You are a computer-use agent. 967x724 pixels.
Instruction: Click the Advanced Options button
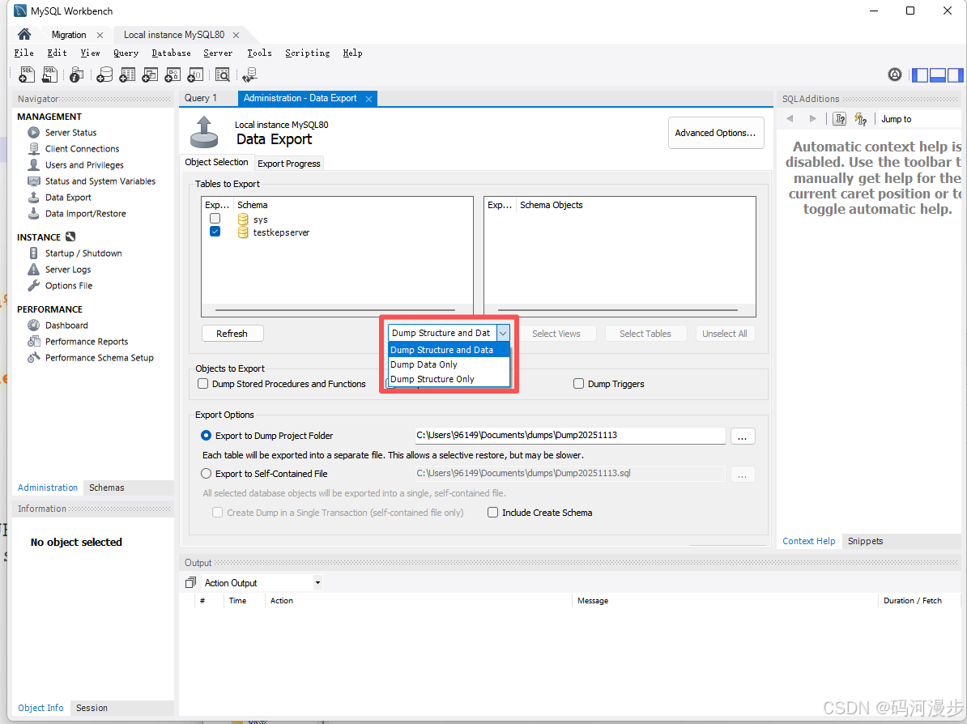(715, 133)
